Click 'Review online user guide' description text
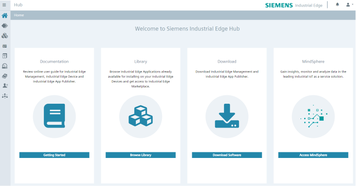Viewport: 356px width, 186px height. point(54,76)
